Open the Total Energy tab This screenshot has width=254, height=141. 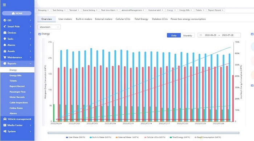(x=141, y=19)
